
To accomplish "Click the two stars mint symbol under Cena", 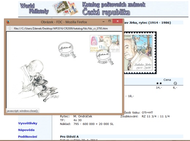I will click(159, 83).
